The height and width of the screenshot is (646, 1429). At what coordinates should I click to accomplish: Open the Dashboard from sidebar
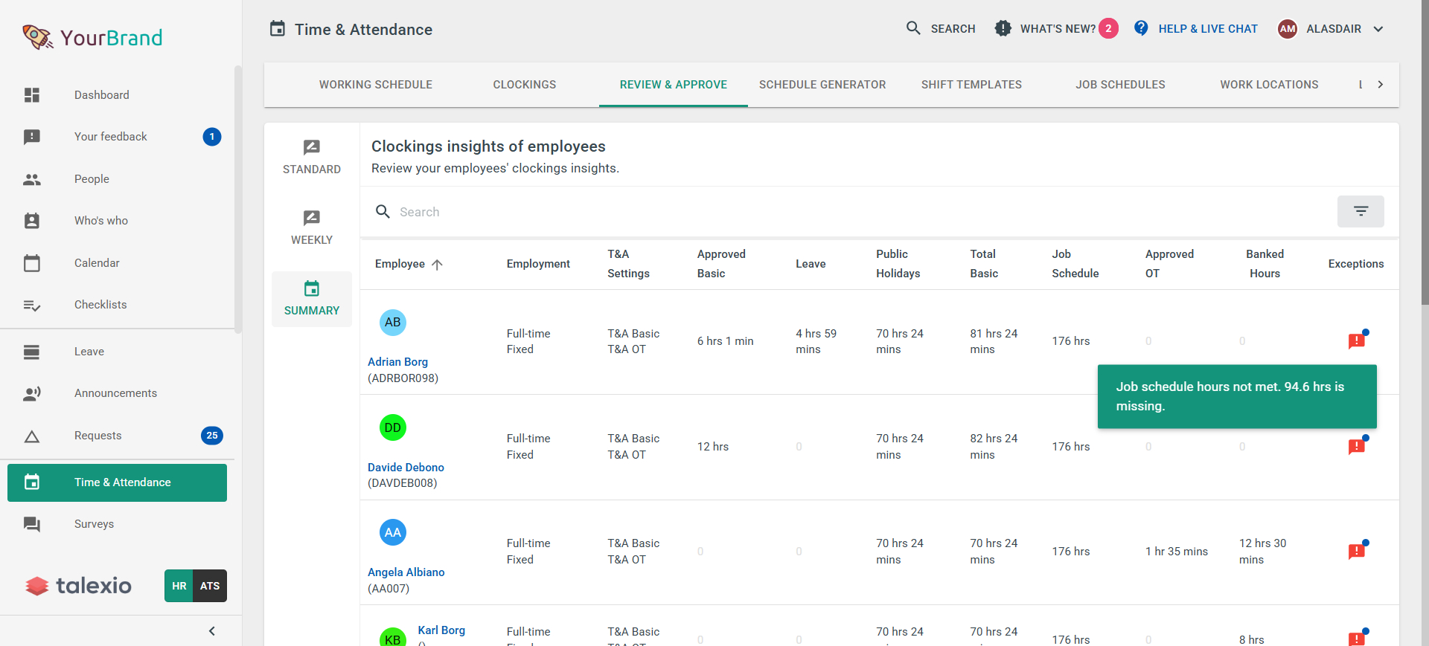(101, 95)
